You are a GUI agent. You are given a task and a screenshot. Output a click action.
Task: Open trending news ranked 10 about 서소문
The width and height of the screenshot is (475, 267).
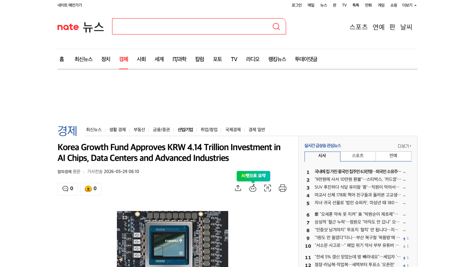tap(358, 245)
